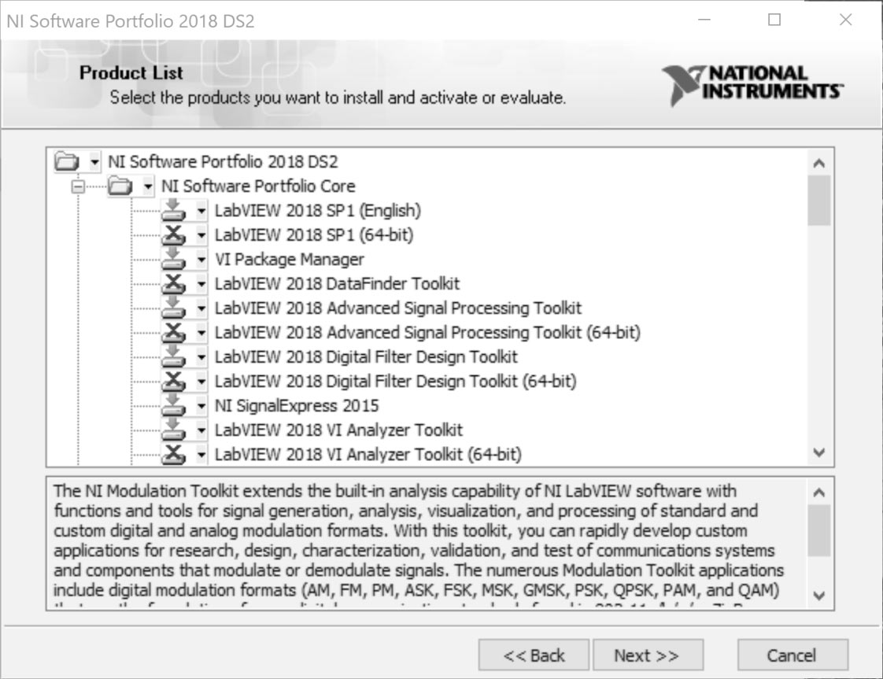Click X icon beside VI Analyzer Toolkit (64-bit)
Image resolution: width=883 pixels, height=679 pixels.
173,454
